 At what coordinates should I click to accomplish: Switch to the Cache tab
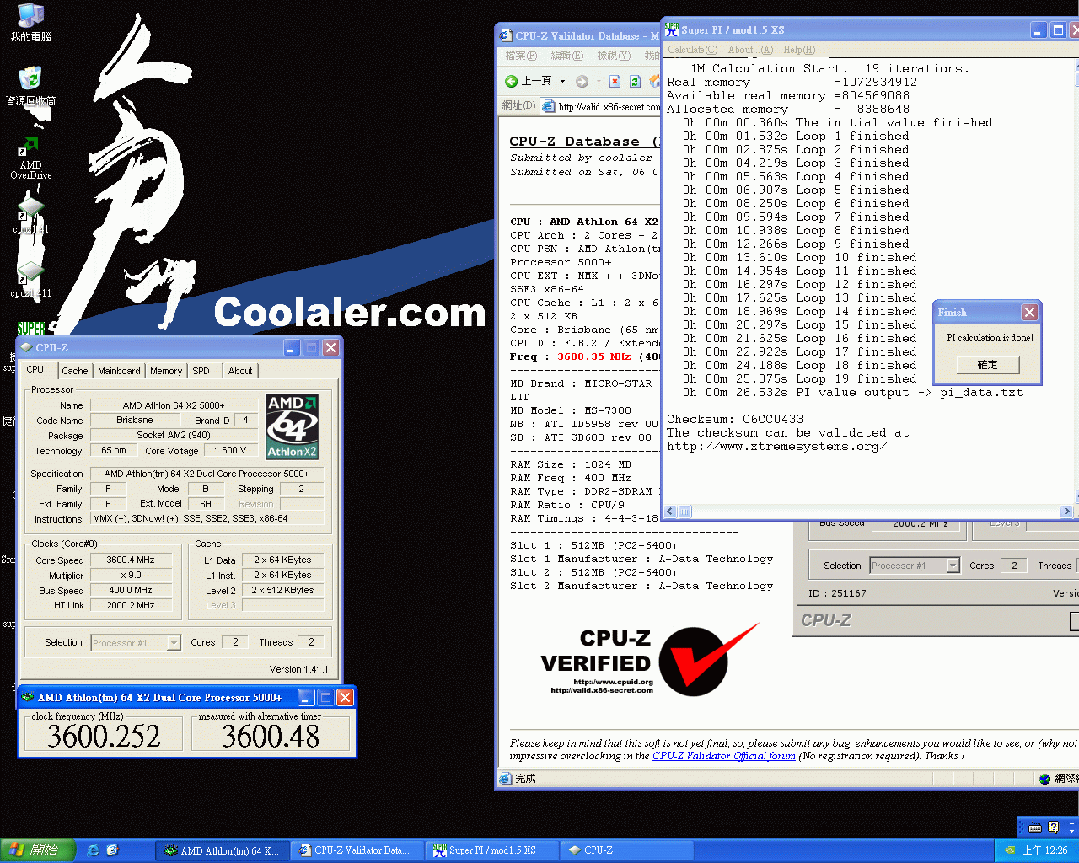75,371
